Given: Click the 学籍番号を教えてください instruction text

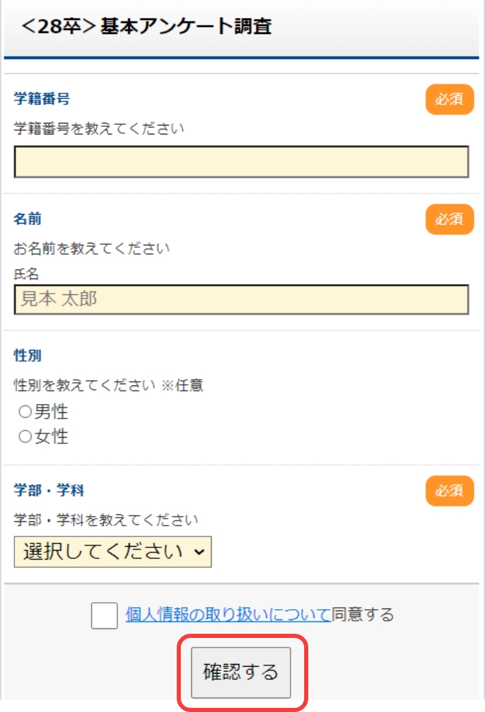Looking at the screenshot, I should click(x=99, y=128).
